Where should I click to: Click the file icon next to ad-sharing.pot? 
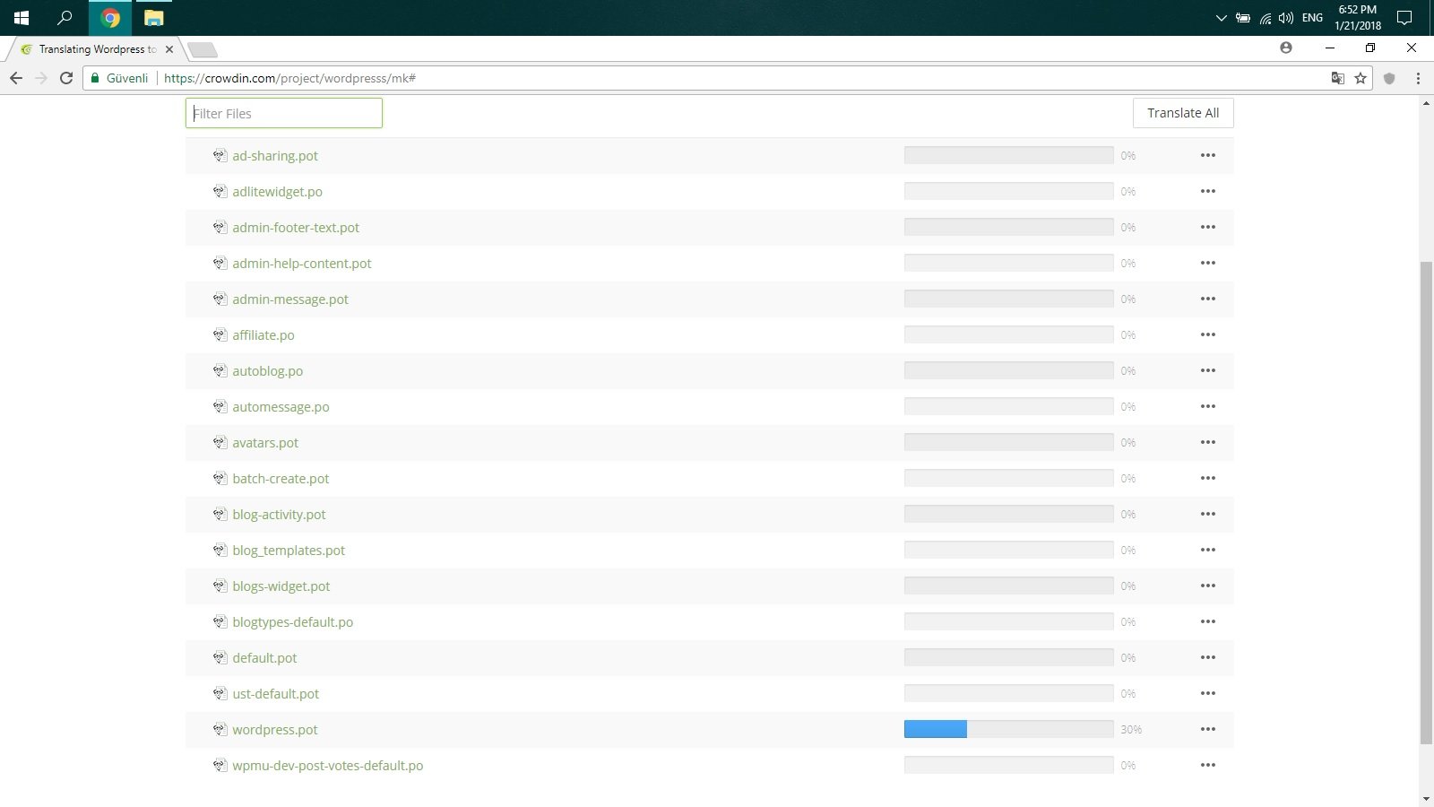(220, 155)
